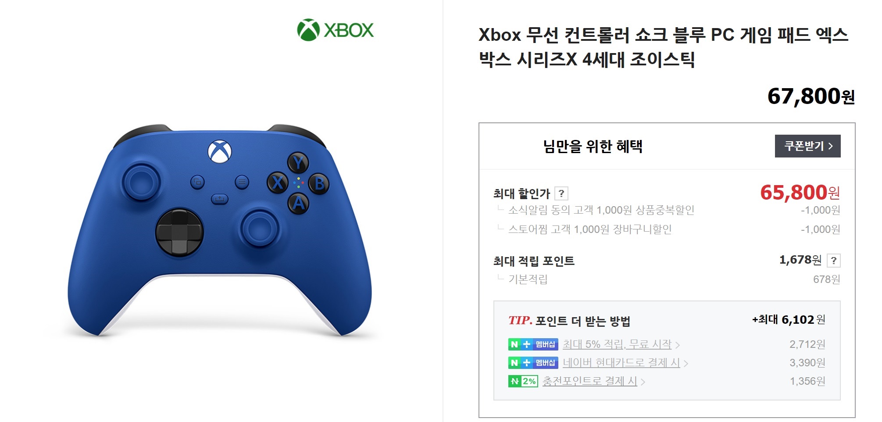Screen dimensions: 882x422
Task: Click the first N+ 멤버십 badge icon
Action: point(533,344)
